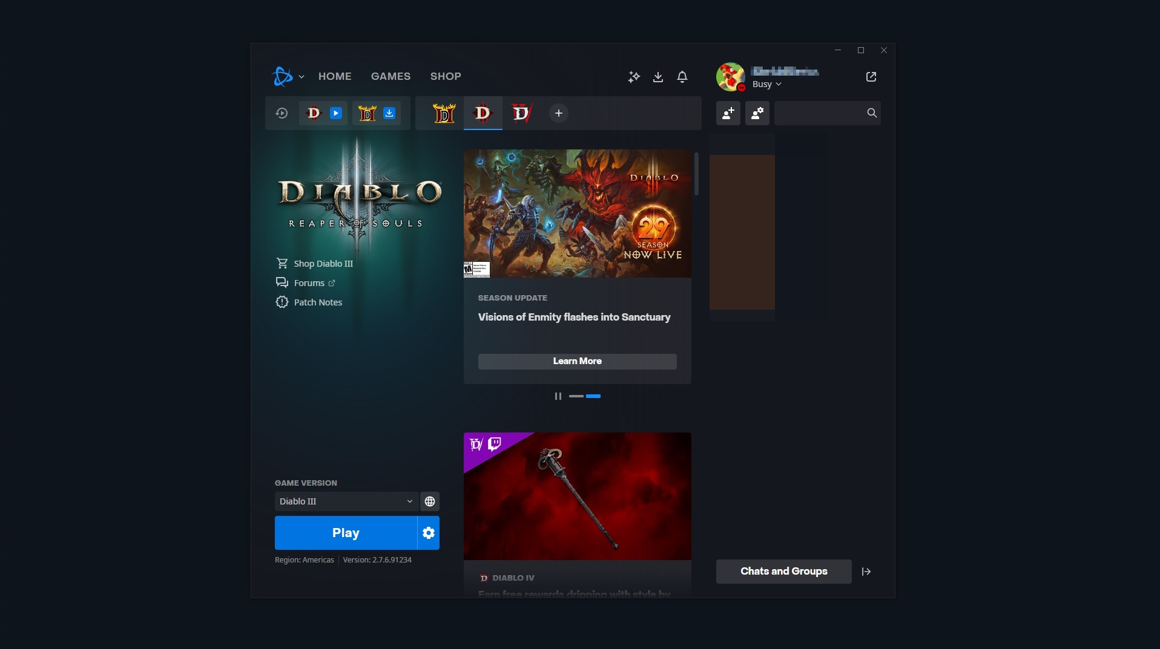This screenshot has height=649, width=1160.
Task: Click the profile avatar picture
Action: [x=731, y=77]
